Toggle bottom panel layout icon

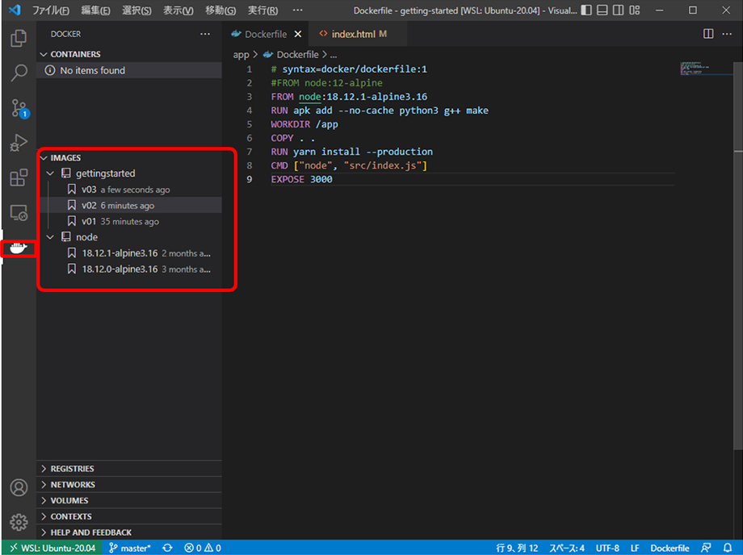(602, 10)
